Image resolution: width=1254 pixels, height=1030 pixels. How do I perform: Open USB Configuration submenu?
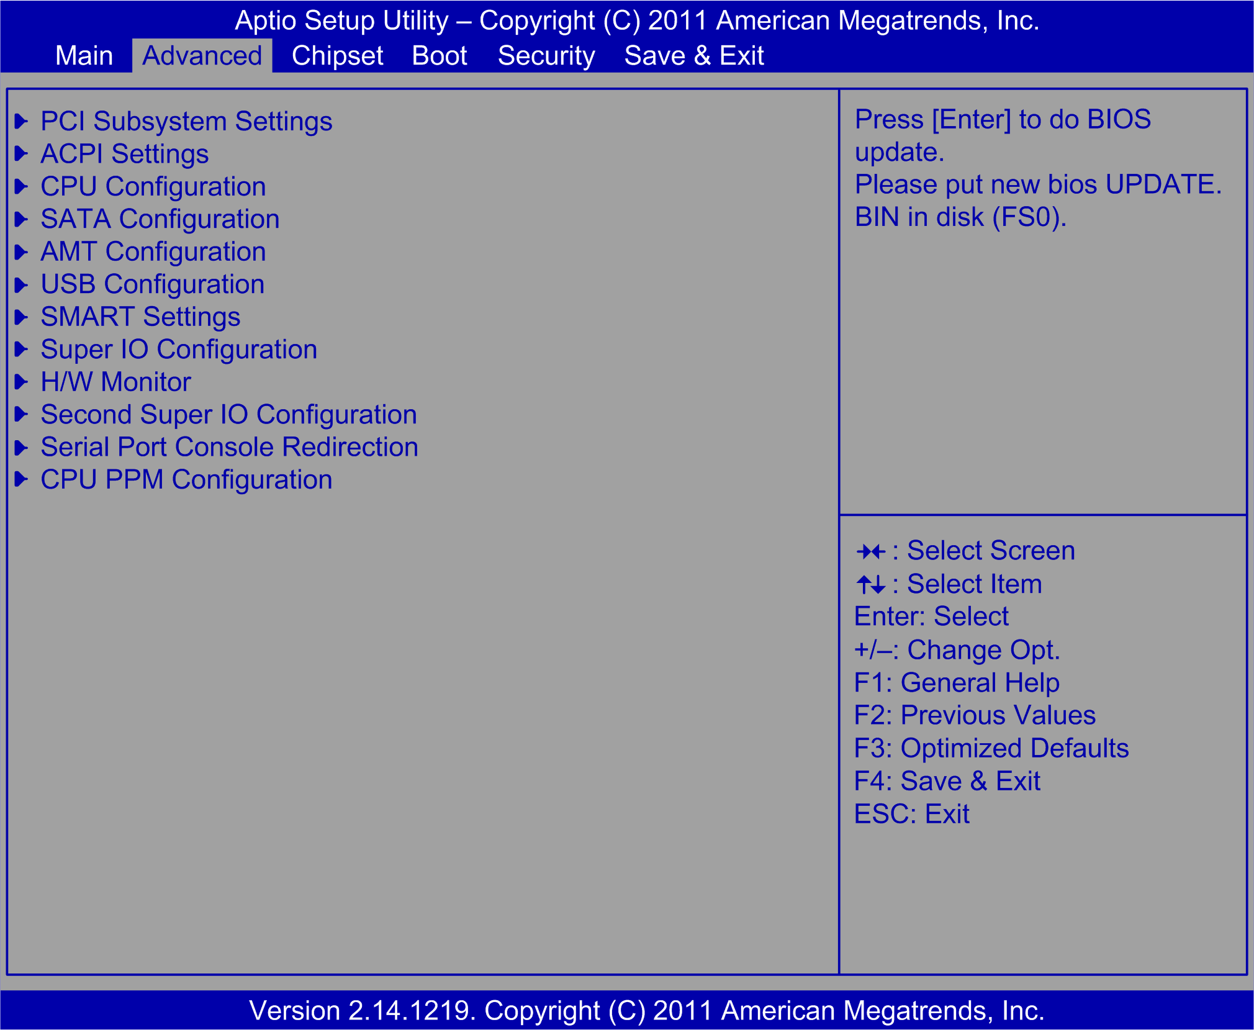152,284
